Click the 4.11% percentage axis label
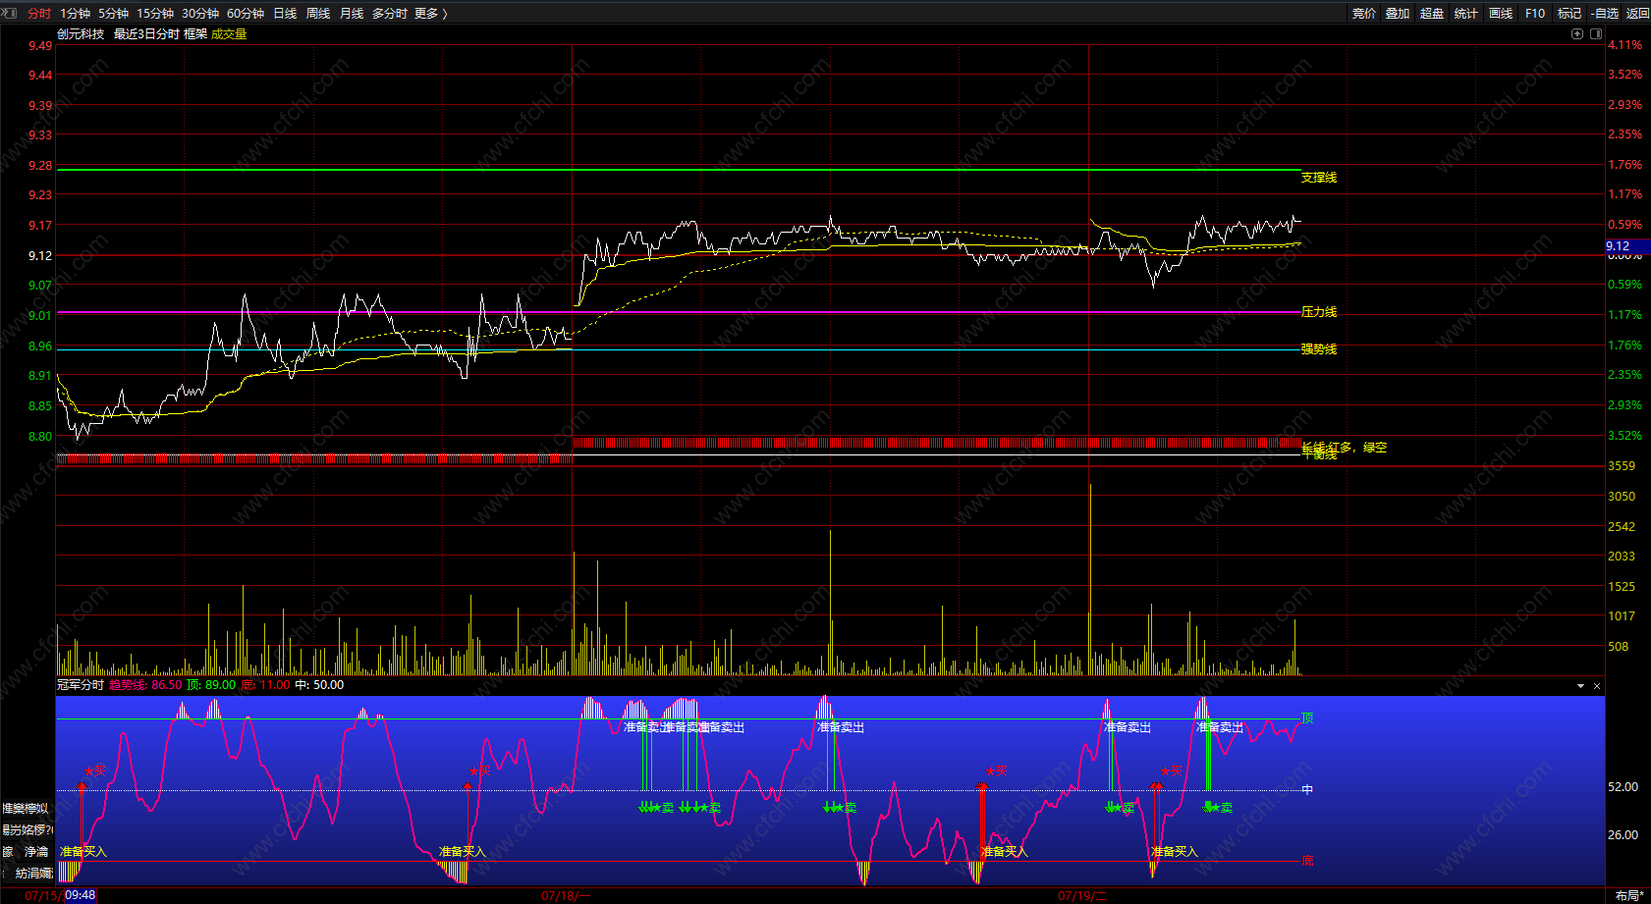1651x904 pixels. point(1624,45)
